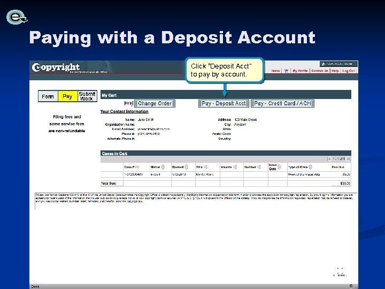385x289 pixels.
Task: Click the 'Jane Smith' name value
Action: (x=145, y=120)
